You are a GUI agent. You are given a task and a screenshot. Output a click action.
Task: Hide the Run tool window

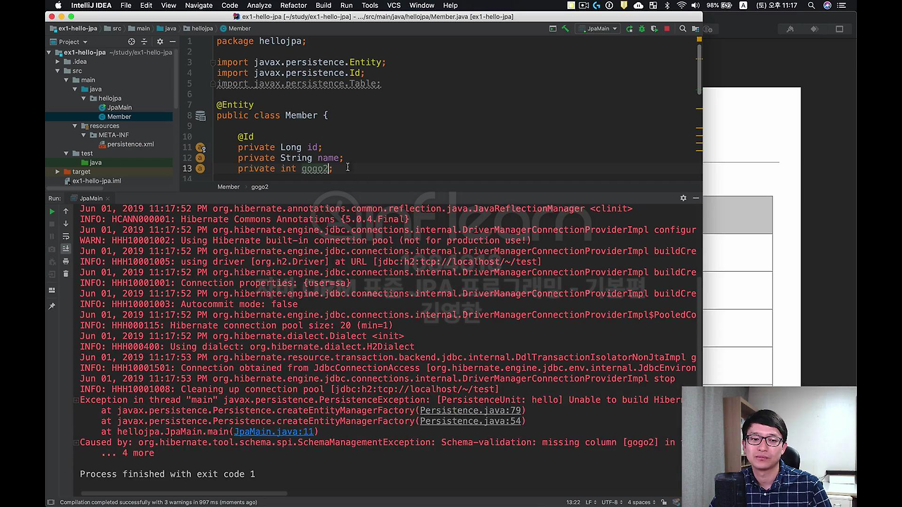[696, 198]
